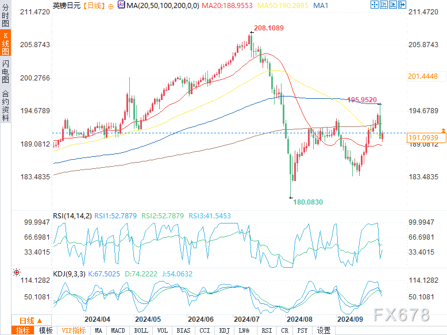Click the 195.9520 recent high marker

pos(362,100)
